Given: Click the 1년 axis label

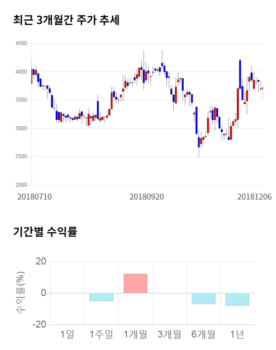Looking at the screenshot, I should click(237, 334).
